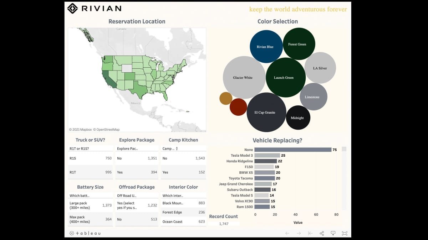Select the R1S row in Truck or SUV

[91, 158]
